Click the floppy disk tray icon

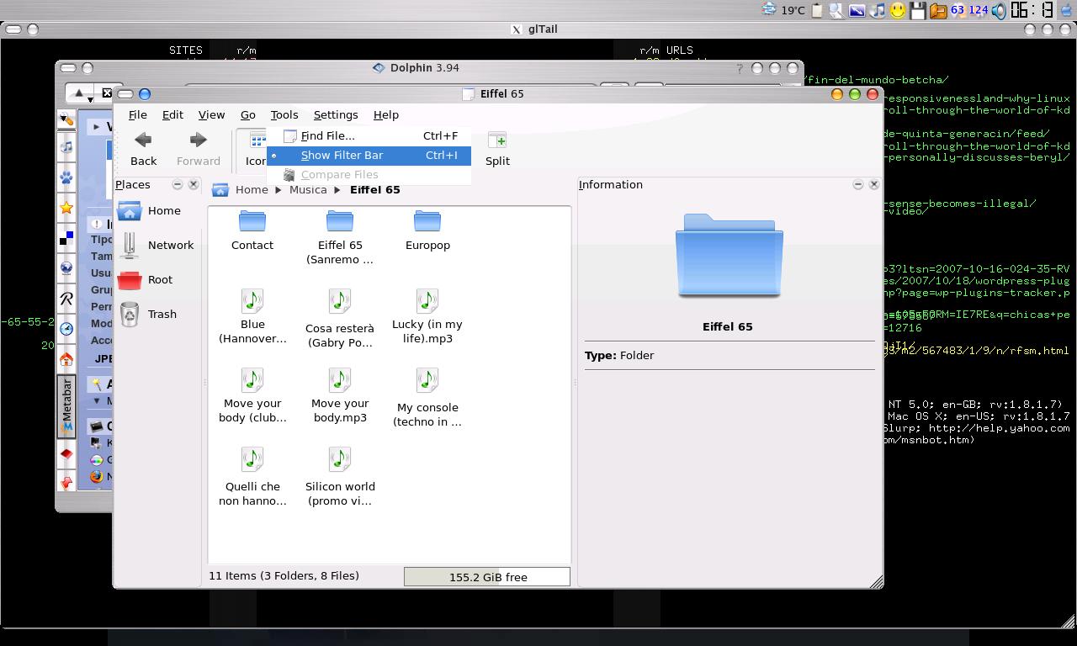coord(918,10)
